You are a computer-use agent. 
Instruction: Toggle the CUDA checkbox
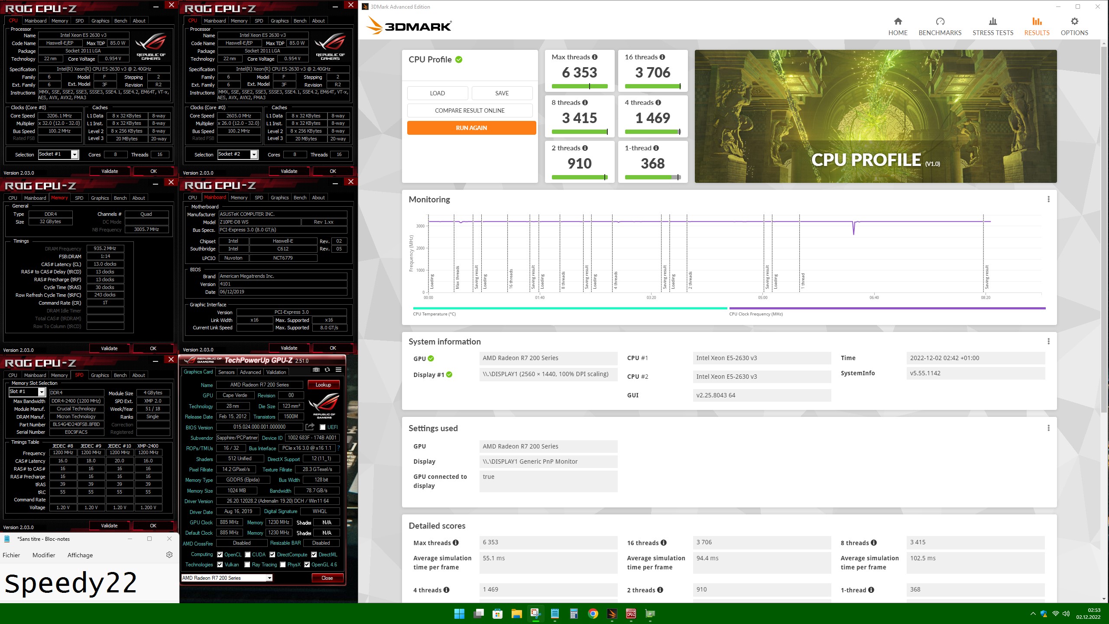pos(248,555)
